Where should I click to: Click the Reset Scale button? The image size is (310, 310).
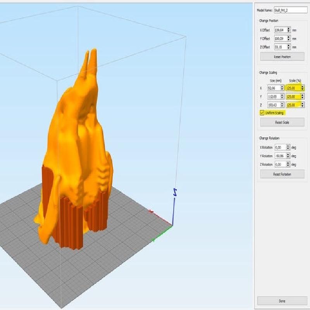(282, 122)
